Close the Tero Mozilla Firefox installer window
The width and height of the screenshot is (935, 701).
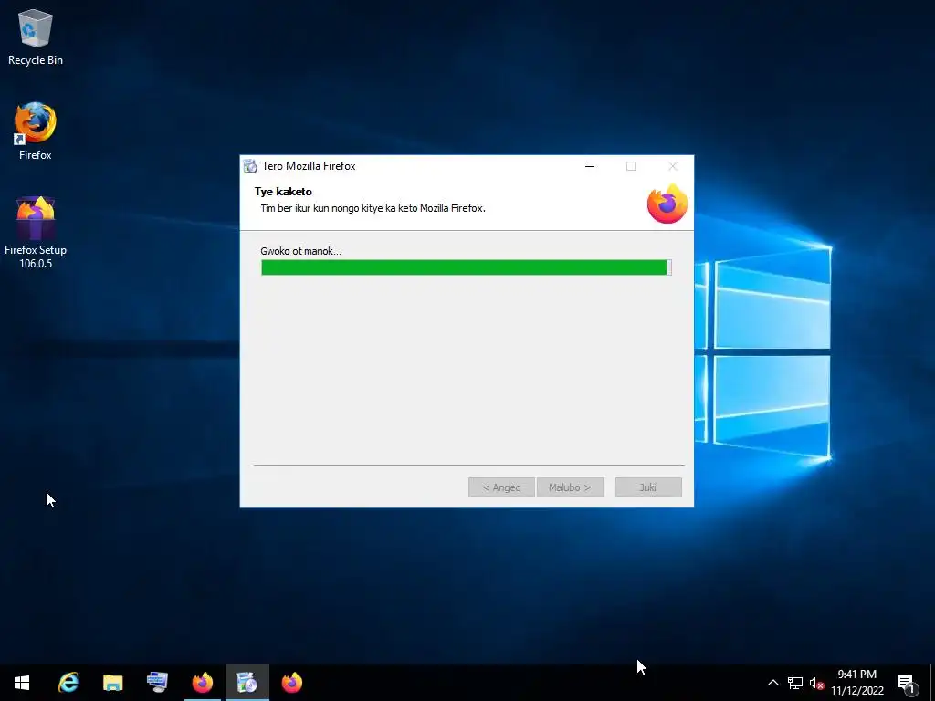(x=673, y=166)
